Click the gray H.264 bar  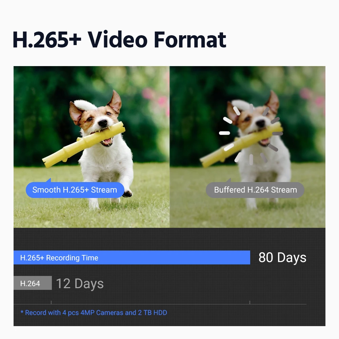click(33, 283)
